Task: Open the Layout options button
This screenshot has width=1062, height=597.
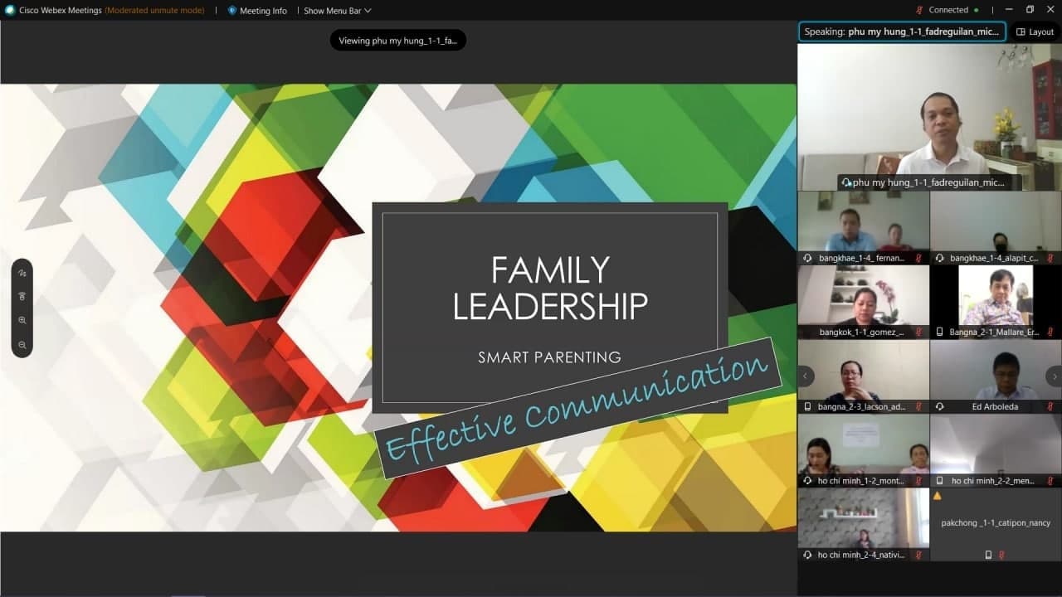Action: point(1035,32)
